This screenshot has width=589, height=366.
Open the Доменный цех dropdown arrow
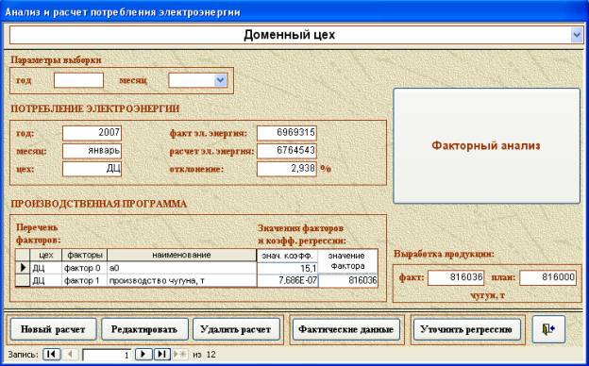tap(577, 35)
